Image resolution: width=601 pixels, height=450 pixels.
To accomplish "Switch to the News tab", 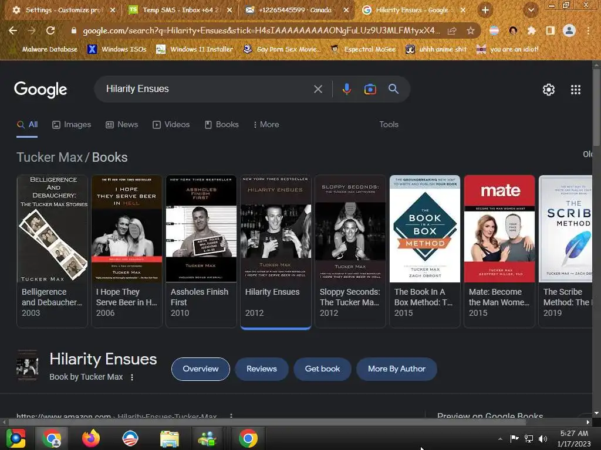I will pyautogui.click(x=122, y=125).
